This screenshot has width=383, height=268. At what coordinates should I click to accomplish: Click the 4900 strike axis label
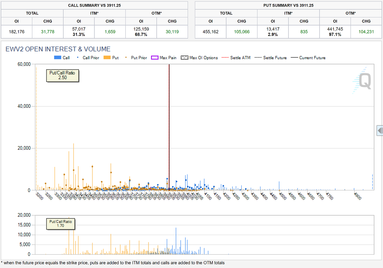point(358,196)
